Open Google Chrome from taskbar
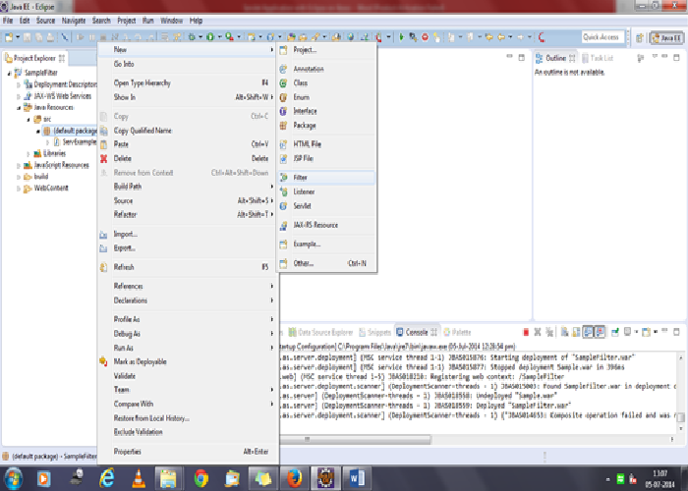Viewport: 688px width, 491px height. click(x=201, y=478)
